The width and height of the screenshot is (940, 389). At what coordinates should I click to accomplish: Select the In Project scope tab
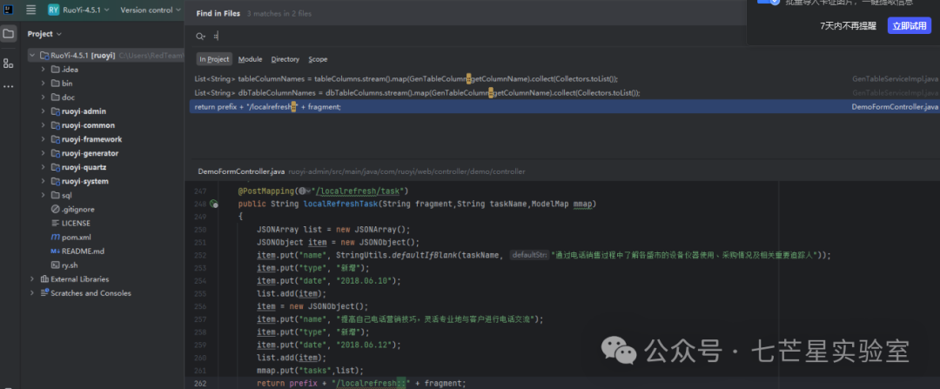(x=214, y=59)
